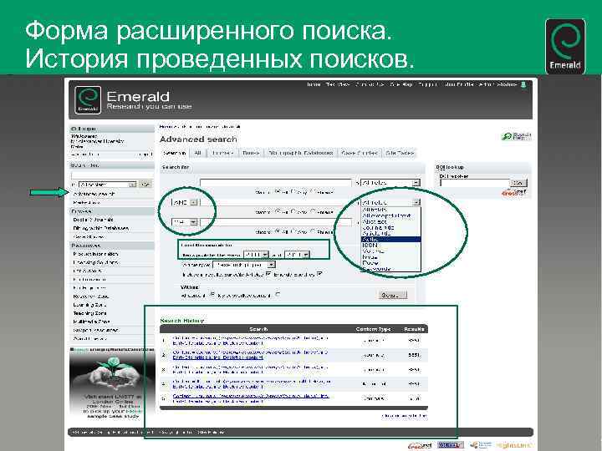This screenshot has height=451, width=602.
Task: Open the Licensing Solutions sidebar link
Action: point(96,262)
